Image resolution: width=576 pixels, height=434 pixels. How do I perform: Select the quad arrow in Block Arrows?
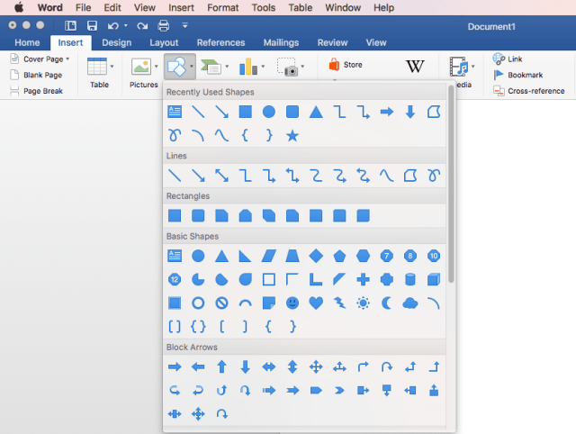[316, 366]
